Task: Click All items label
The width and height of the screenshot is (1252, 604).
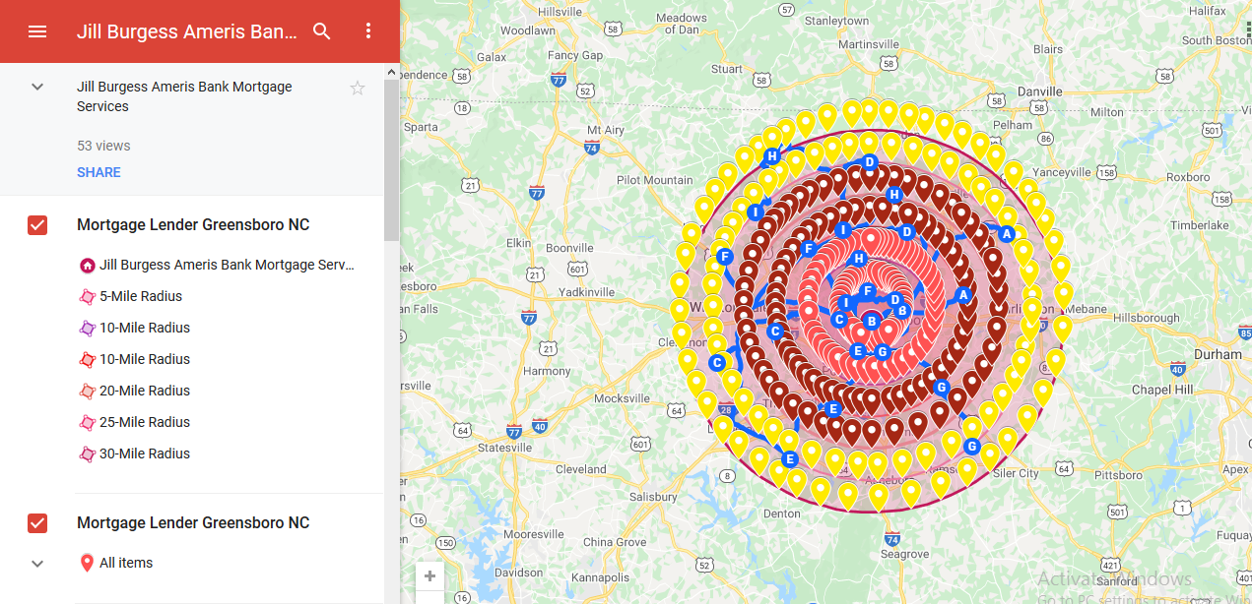Action: (126, 564)
